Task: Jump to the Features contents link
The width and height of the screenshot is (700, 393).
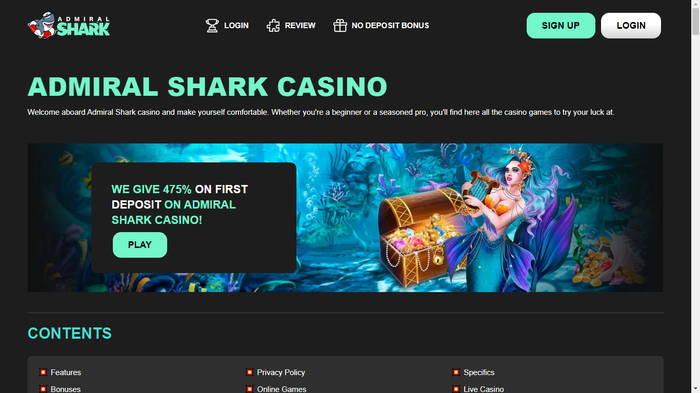Action: [66, 372]
